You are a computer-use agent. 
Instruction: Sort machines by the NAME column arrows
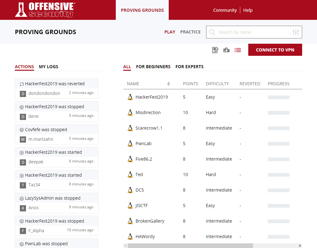(x=168, y=84)
